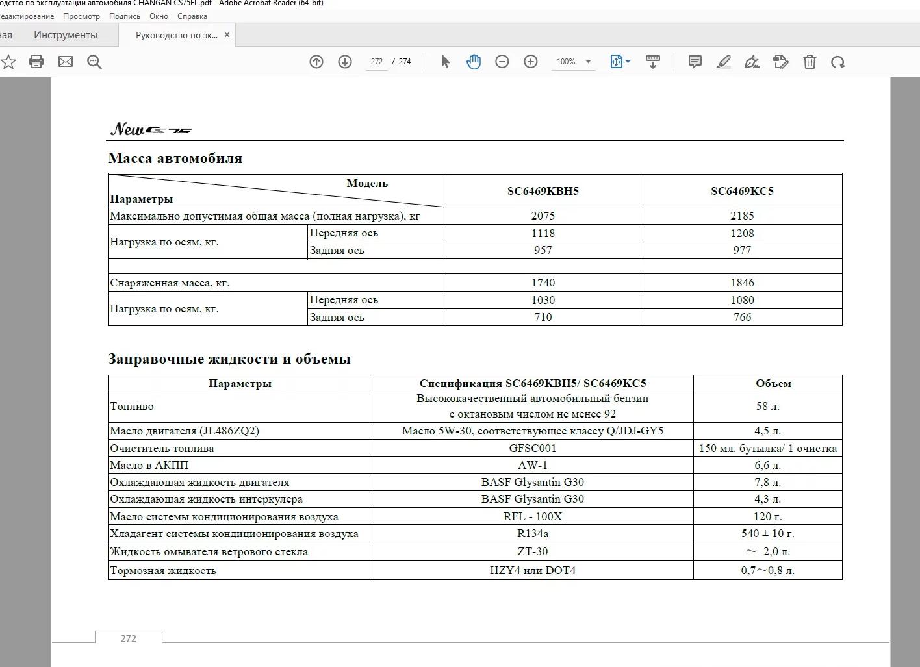This screenshot has width=920, height=667.
Task: Select the arrow Selection tool
Action: (445, 62)
